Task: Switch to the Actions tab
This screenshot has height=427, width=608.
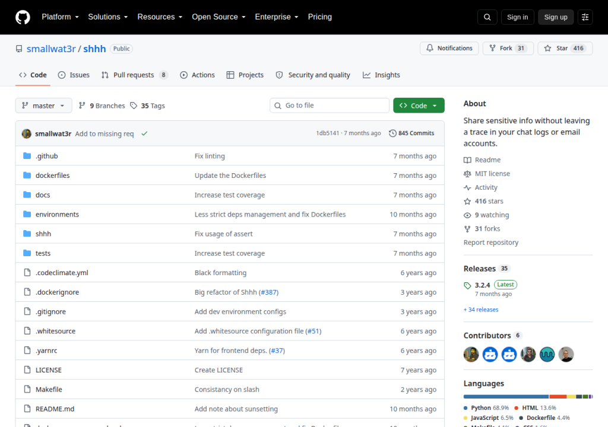Action: point(197,75)
